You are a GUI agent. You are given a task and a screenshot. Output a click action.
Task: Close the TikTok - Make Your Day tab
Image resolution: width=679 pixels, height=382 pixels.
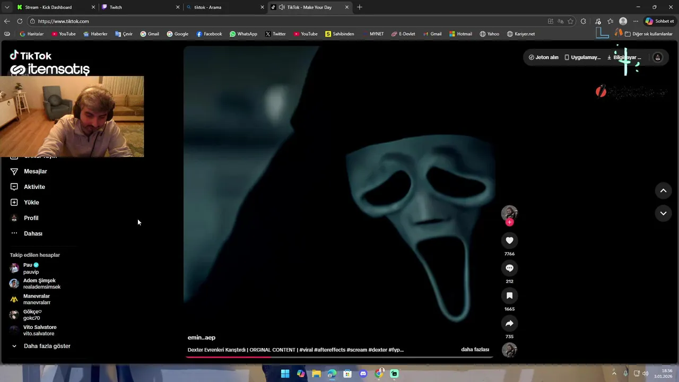[347, 7]
